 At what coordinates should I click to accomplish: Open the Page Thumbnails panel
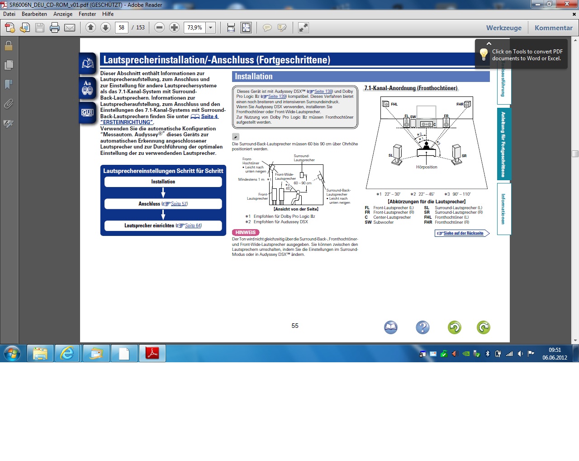9,65
